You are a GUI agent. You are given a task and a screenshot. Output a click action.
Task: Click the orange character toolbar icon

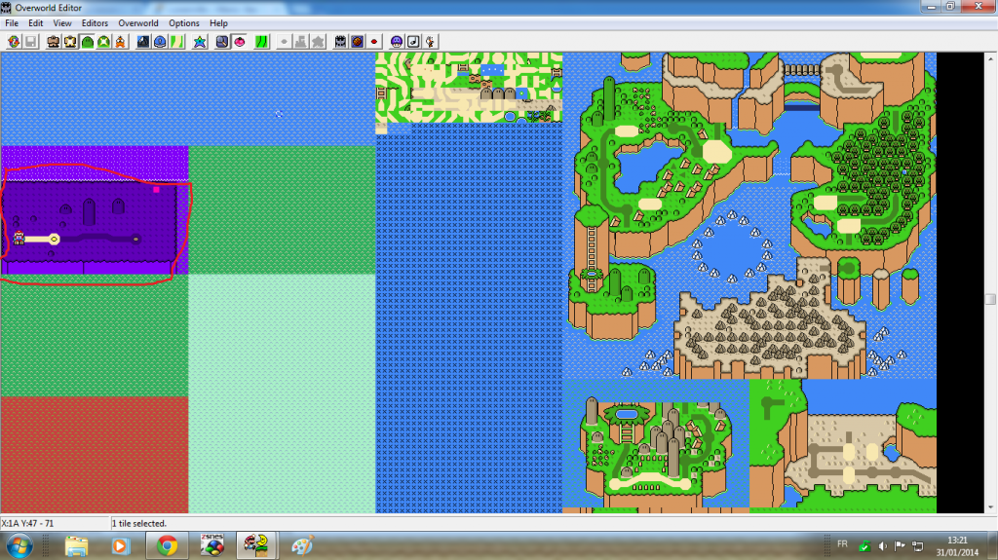120,42
